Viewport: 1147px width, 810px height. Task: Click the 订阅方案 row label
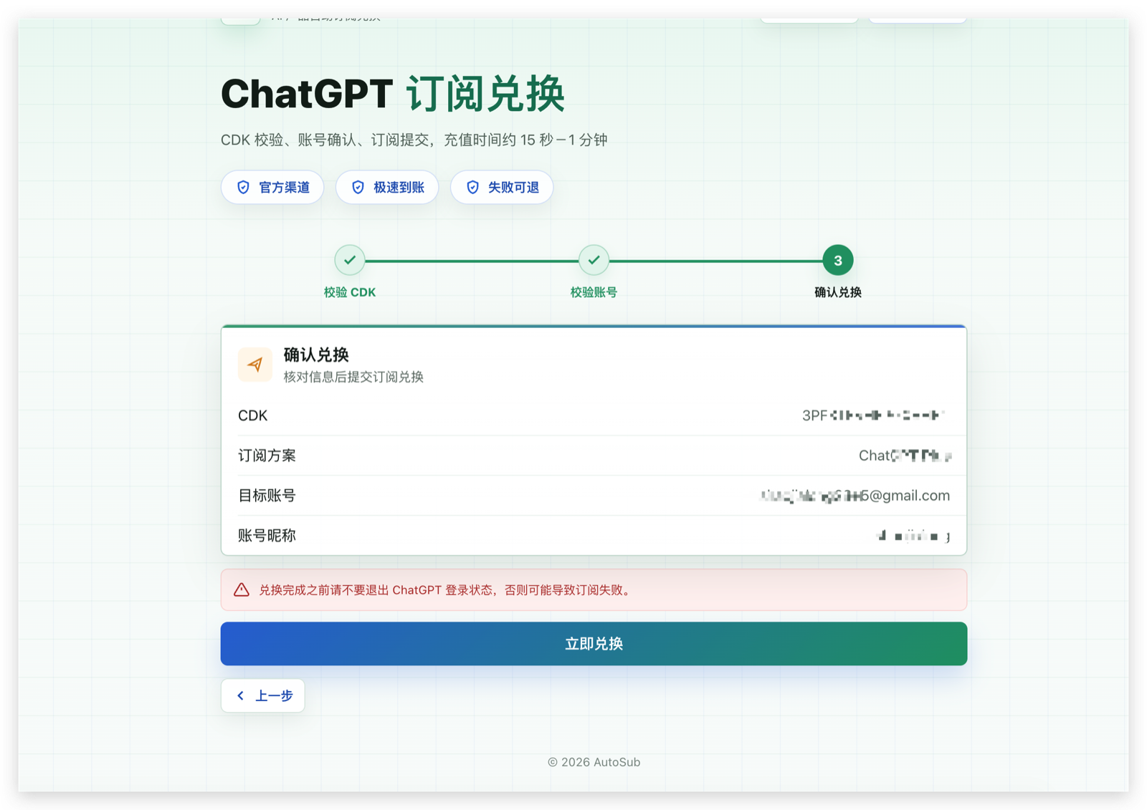pos(267,455)
